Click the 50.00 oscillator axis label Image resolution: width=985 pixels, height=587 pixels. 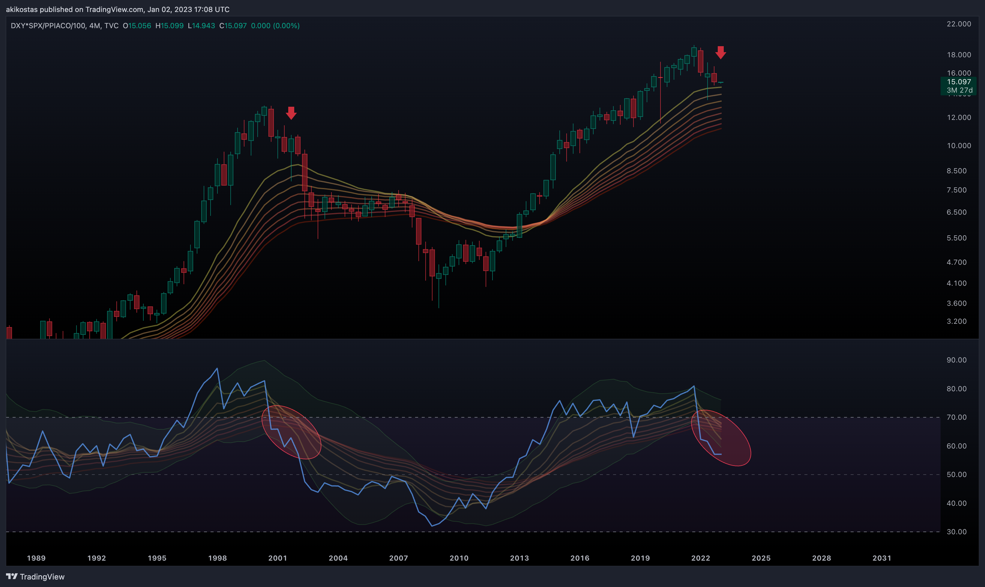click(x=957, y=475)
